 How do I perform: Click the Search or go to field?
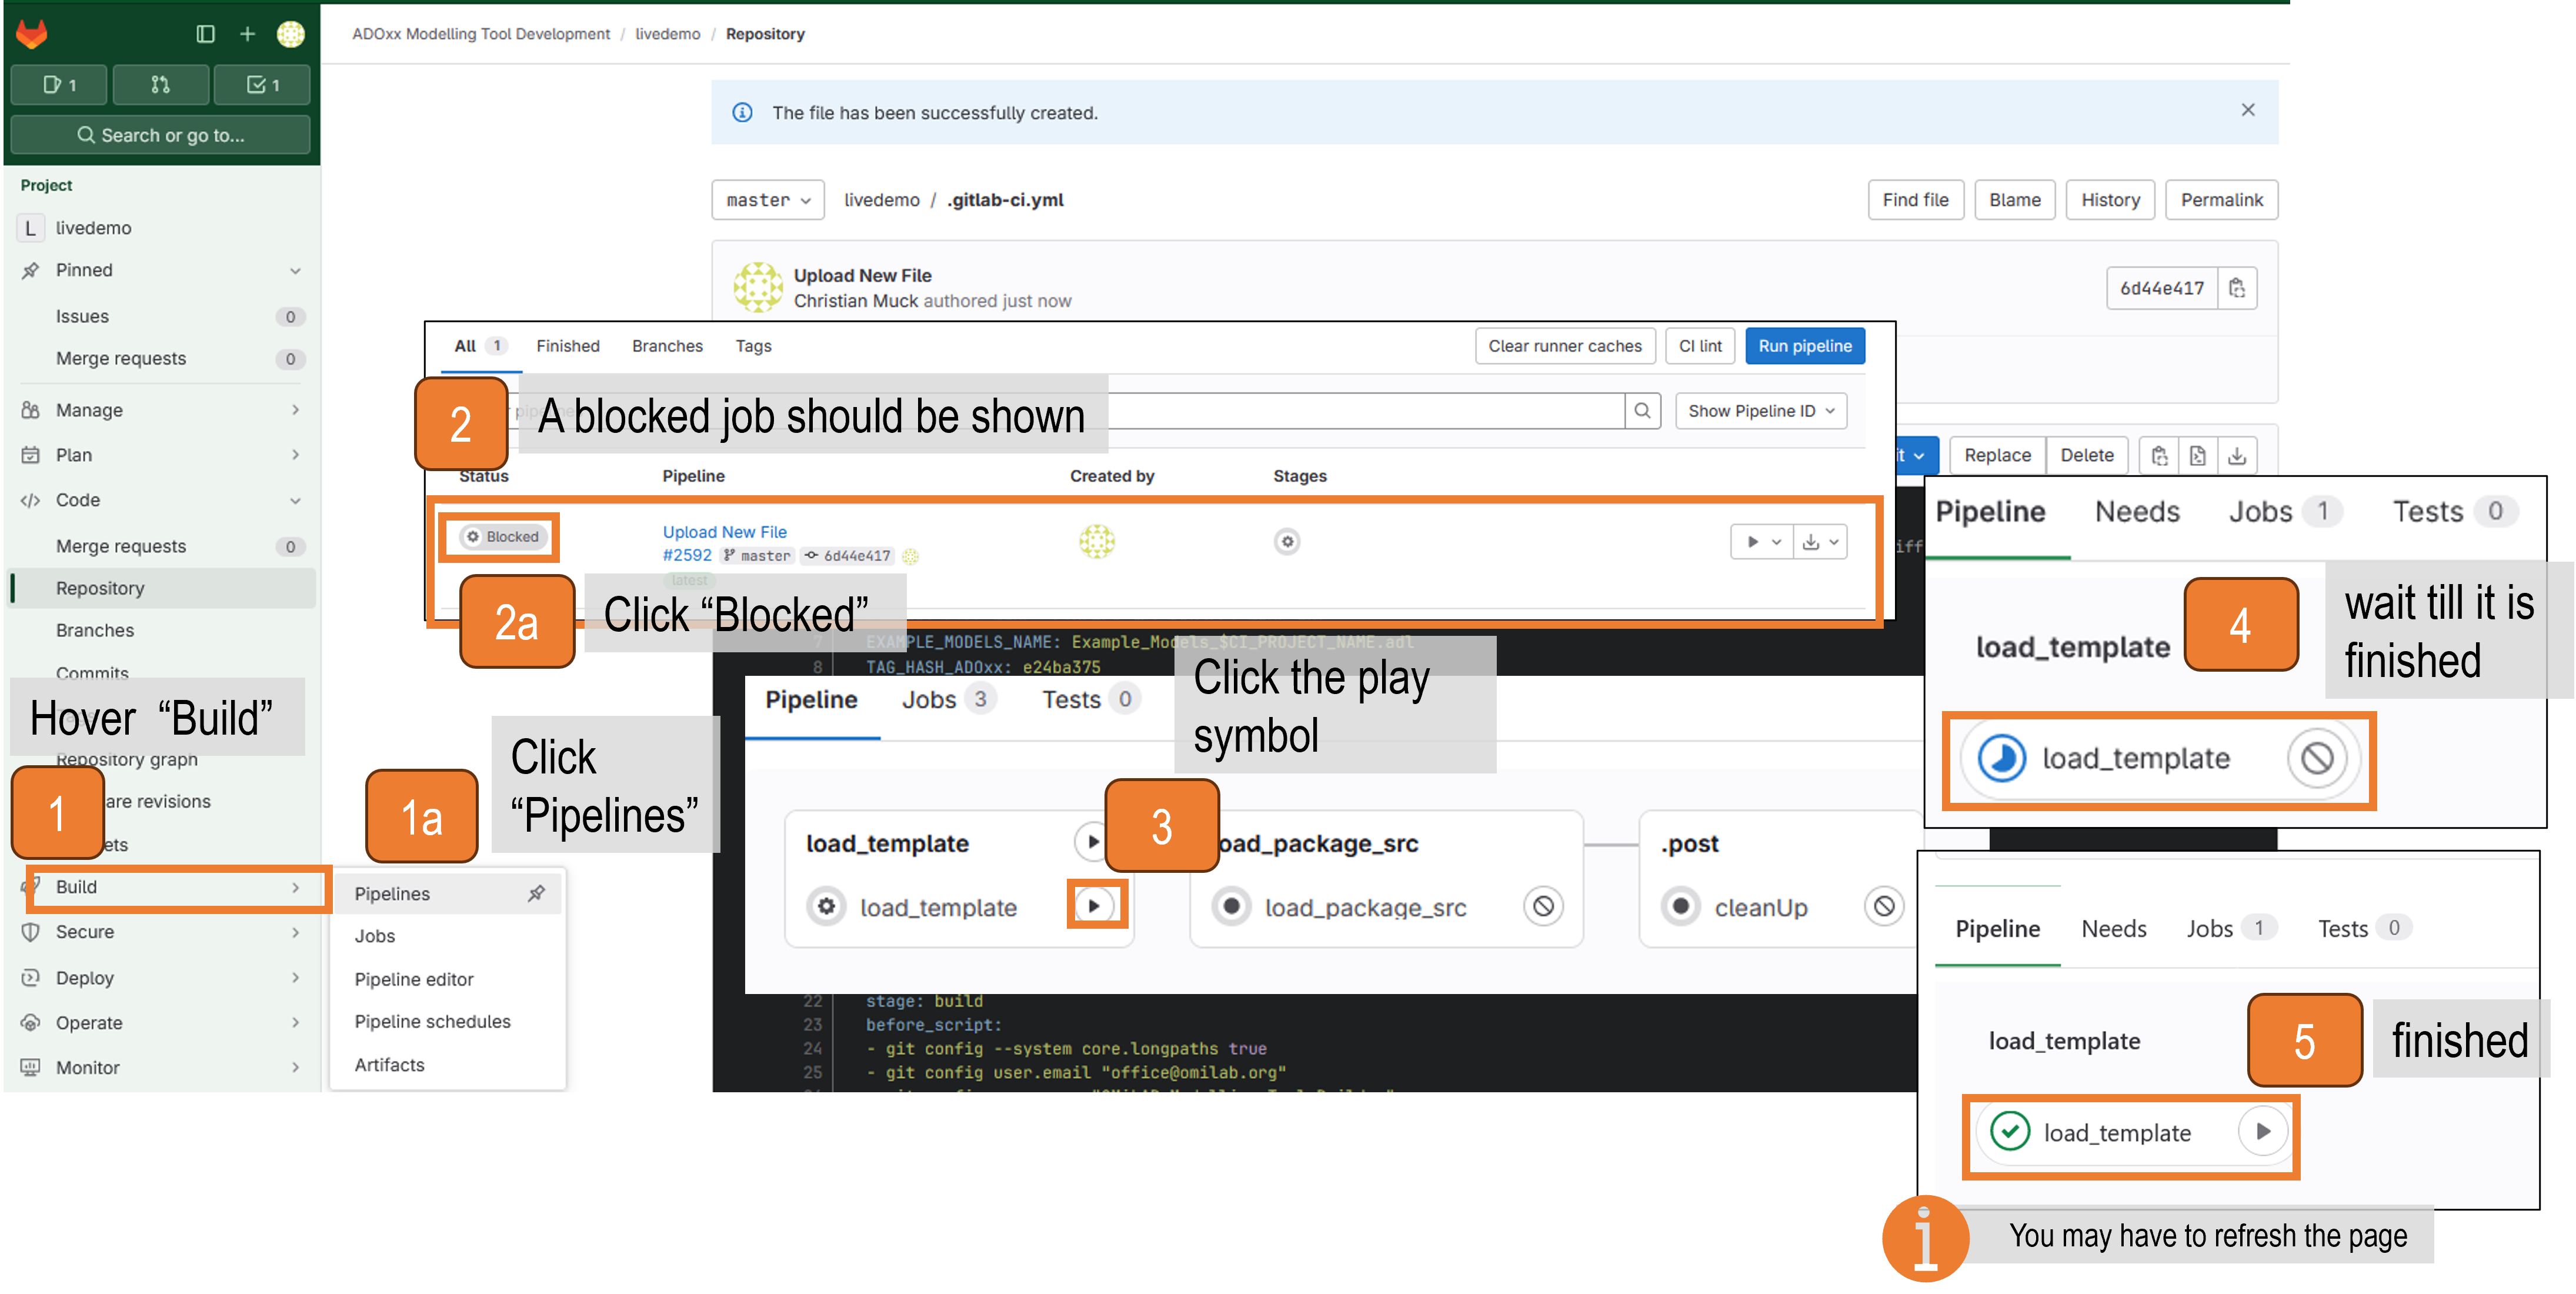(x=160, y=135)
